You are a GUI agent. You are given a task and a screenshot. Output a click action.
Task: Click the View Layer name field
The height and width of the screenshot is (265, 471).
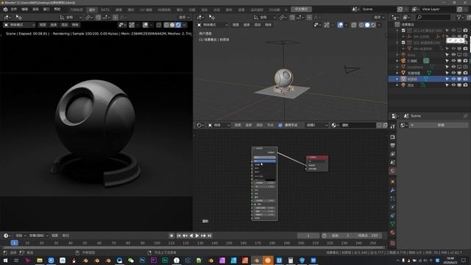[438, 10]
